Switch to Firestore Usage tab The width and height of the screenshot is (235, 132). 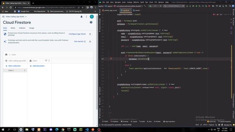[x=32, y=28]
